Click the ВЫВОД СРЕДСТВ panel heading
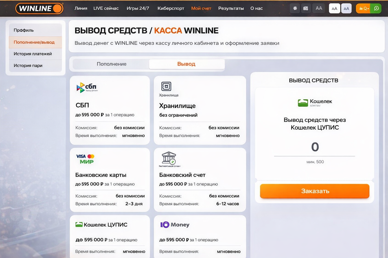Image resolution: width=388 pixels, height=258 pixels. tap(313, 80)
